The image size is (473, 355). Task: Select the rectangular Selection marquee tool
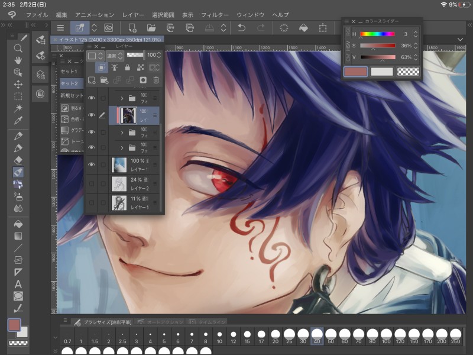click(x=18, y=96)
